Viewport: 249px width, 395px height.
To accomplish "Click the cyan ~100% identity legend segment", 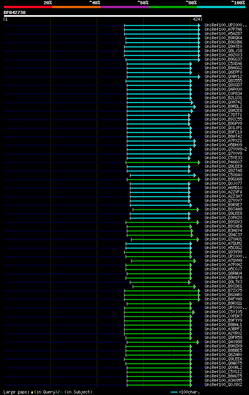I will [x=221, y=7].
